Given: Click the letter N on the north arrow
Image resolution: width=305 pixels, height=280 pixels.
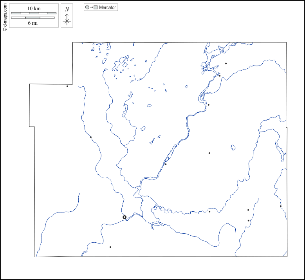Looking at the screenshot, I should tap(67, 9).
